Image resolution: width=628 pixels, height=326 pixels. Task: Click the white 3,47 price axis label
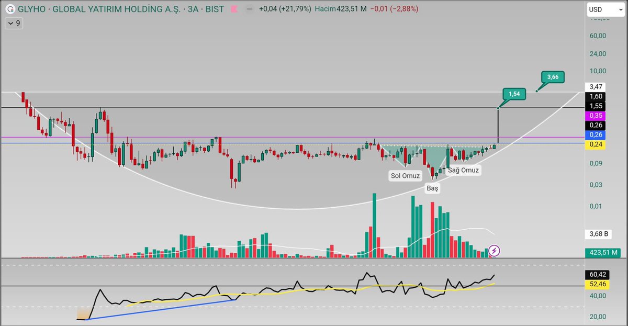(596, 86)
